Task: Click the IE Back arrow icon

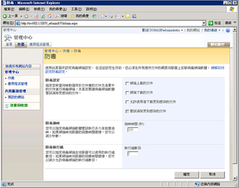Action: click(5, 16)
